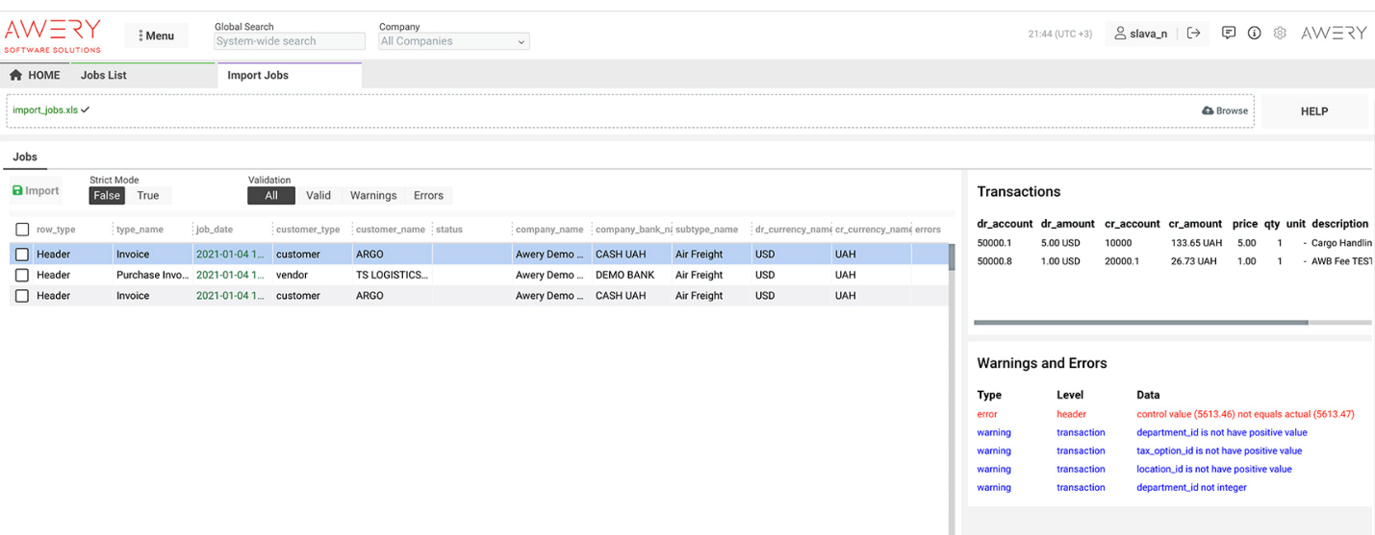The image size is (1375, 535).
Task: Open the info icon
Action: tap(1255, 33)
